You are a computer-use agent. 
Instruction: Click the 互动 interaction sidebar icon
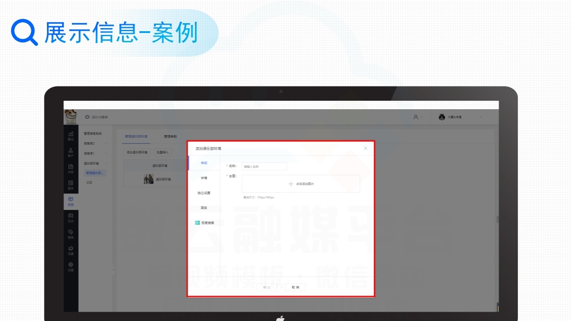point(71,218)
